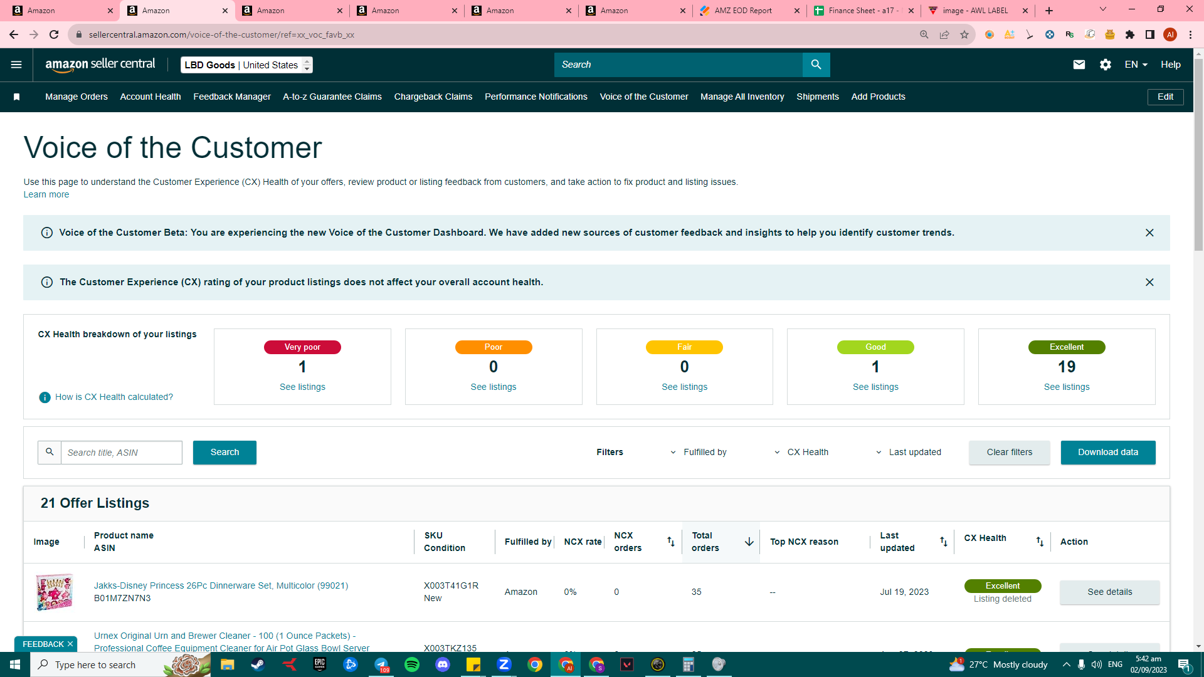Show hidden system tray icons
The height and width of the screenshot is (677, 1204).
(x=1067, y=664)
